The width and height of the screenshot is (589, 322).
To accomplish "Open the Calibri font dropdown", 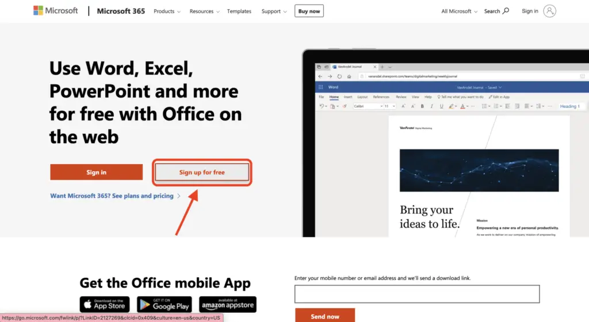I will pyautogui.click(x=368, y=106).
